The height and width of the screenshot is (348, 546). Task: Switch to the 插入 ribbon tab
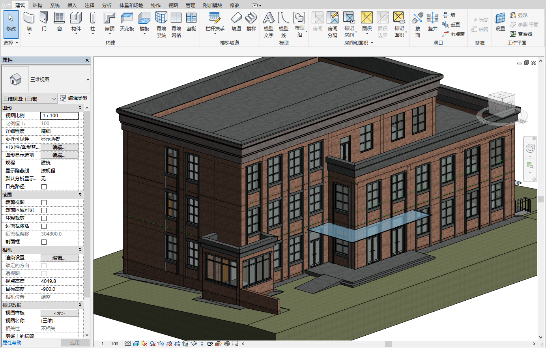click(x=72, y=5)
